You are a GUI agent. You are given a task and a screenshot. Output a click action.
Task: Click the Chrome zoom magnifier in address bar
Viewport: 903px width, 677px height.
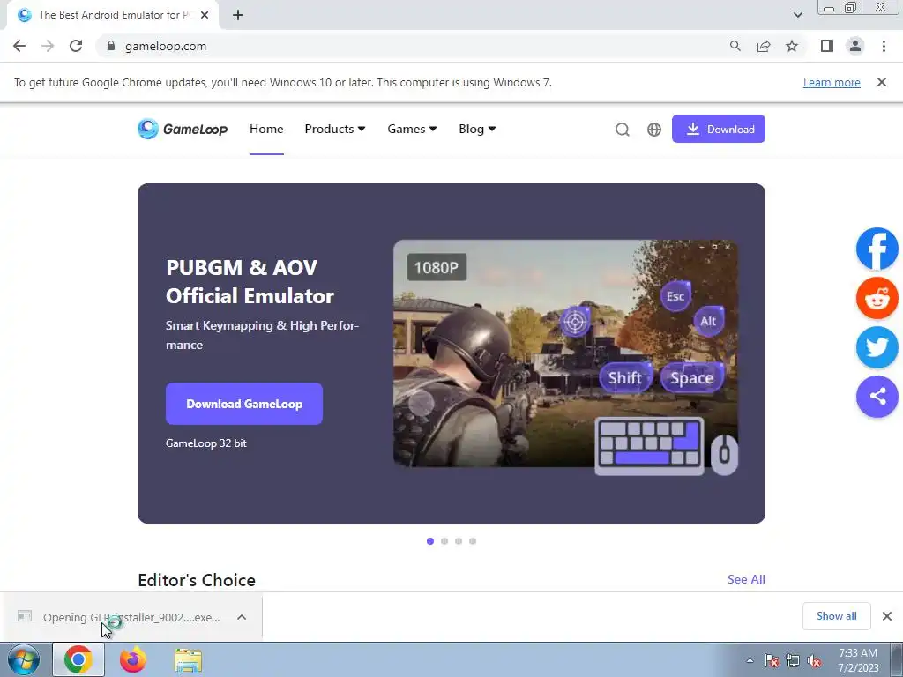735,46
